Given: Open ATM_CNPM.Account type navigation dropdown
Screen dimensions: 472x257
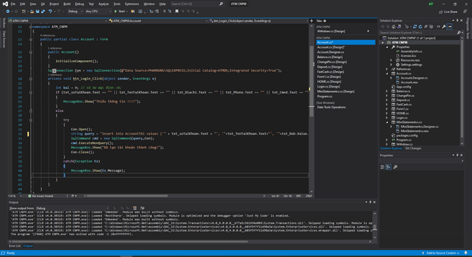Looking at the screenshot, I should (x=158, y=21).
